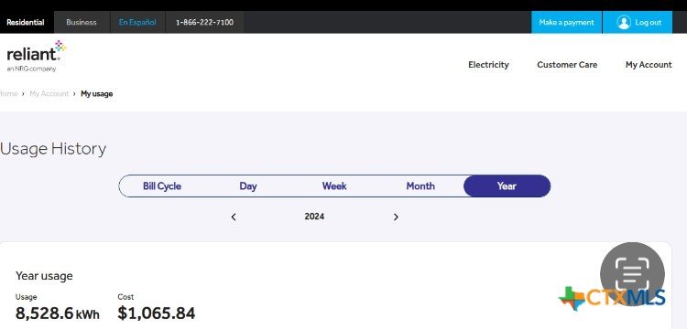
Task: Click the Make a payment button
Action: (x=566, y=22)
